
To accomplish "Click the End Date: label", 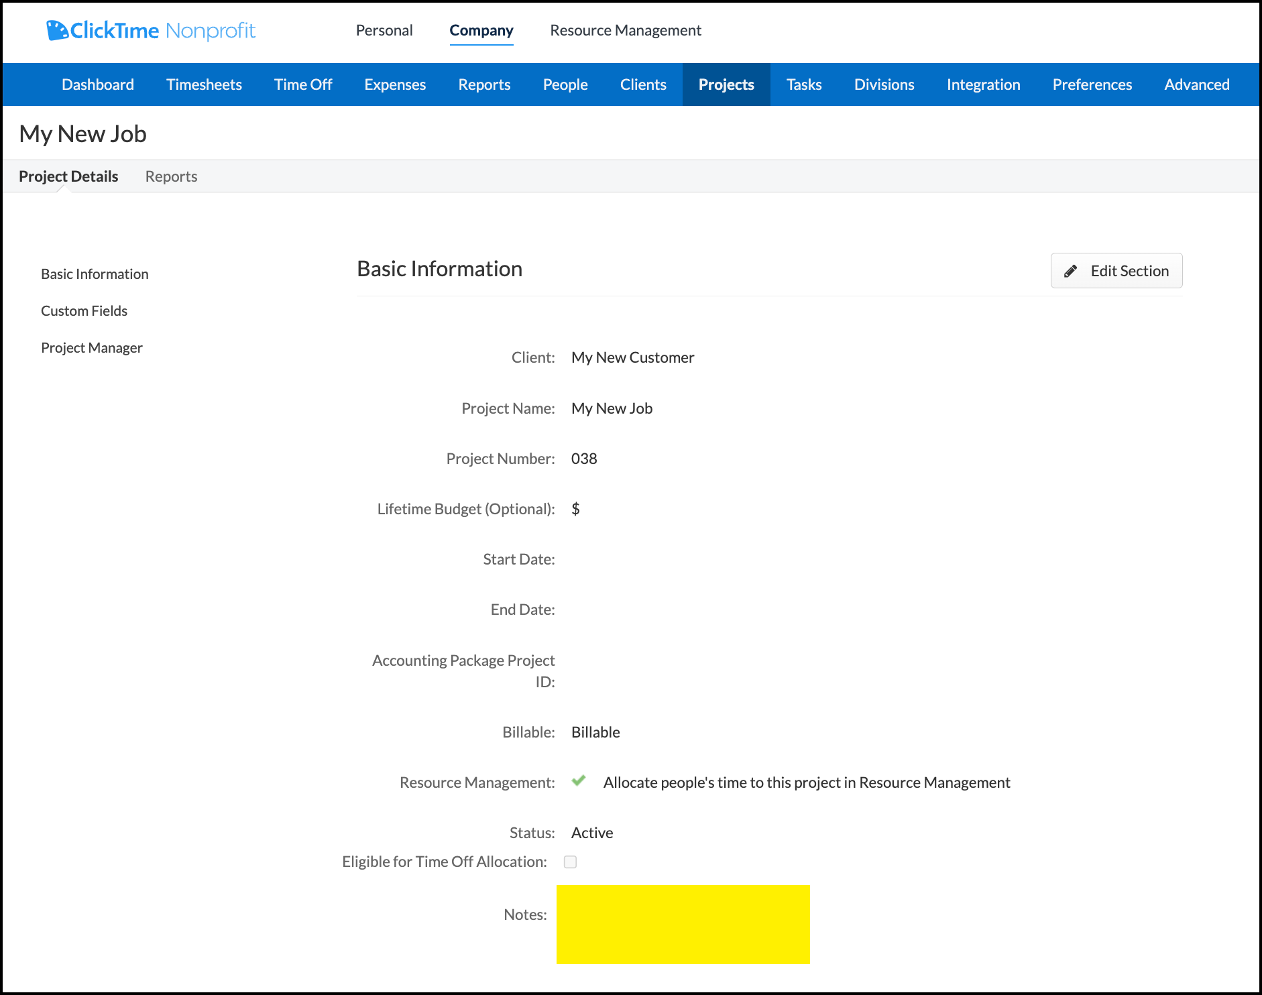I will 523,609.
